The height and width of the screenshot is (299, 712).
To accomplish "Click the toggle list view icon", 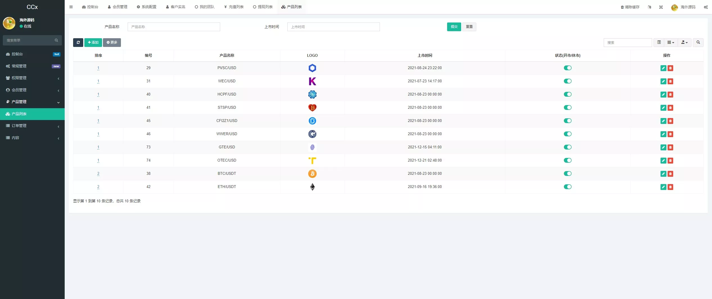I will [x=659, y=42].
